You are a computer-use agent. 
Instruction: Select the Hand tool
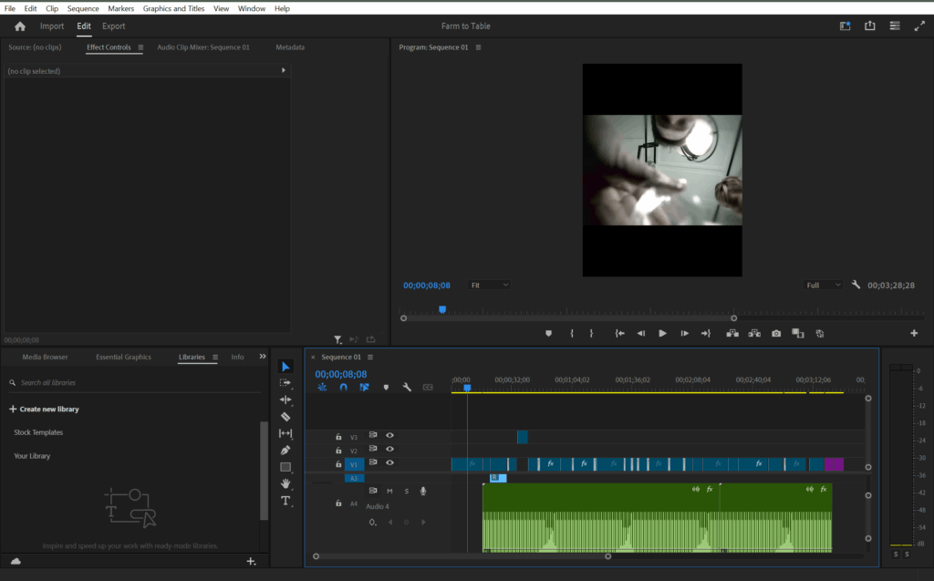pyautogui.click(x=285, y=483)
